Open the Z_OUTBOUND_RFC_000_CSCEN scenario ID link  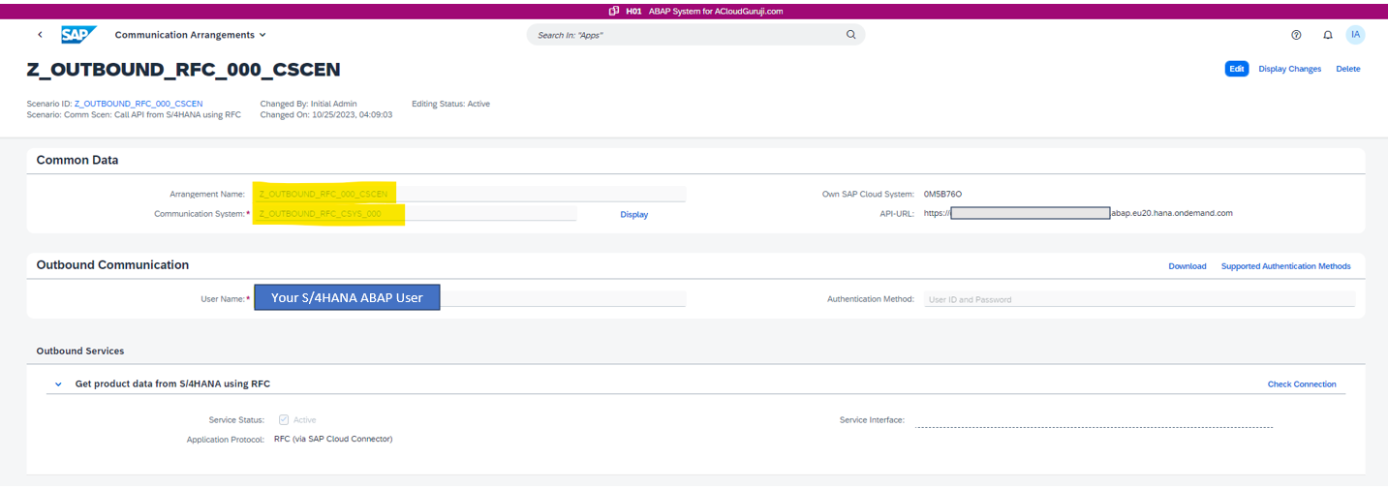[x=139, y=104]
